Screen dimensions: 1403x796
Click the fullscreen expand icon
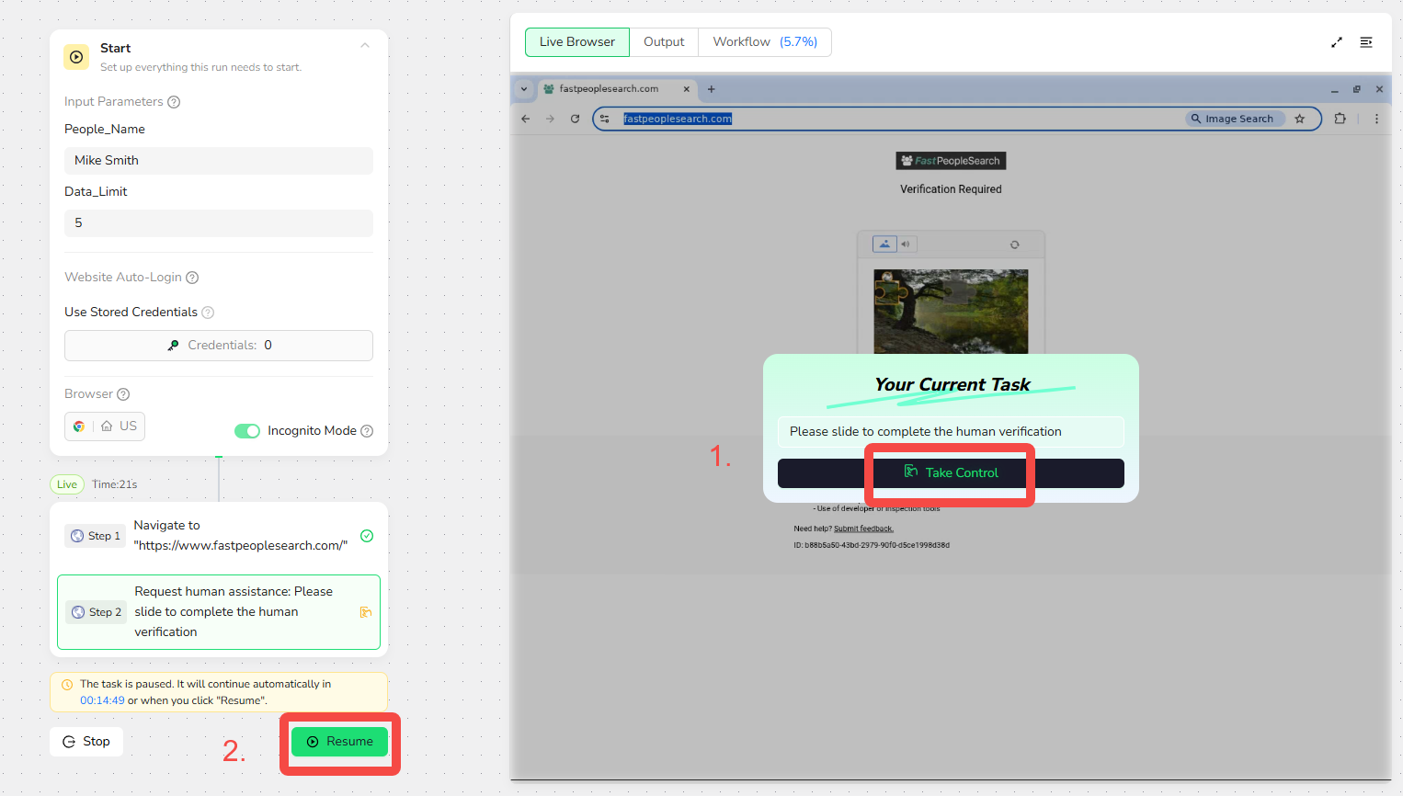tap(1336, 42)
